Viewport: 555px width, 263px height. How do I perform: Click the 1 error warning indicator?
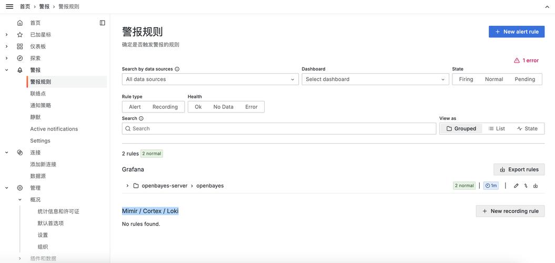click(x=527, y=60)
